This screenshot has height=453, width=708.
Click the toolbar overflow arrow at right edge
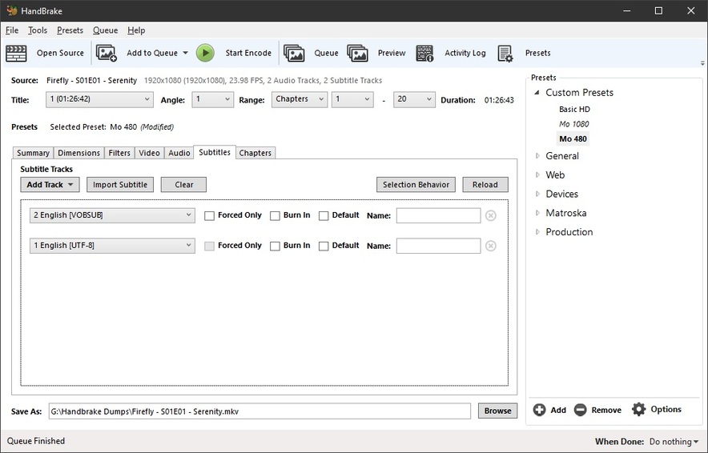click(702, 63)
